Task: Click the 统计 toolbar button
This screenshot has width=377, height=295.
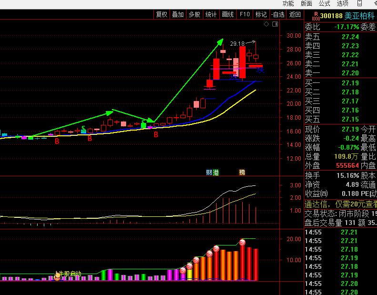Action: pyautogui.click(x=211, y=15)
